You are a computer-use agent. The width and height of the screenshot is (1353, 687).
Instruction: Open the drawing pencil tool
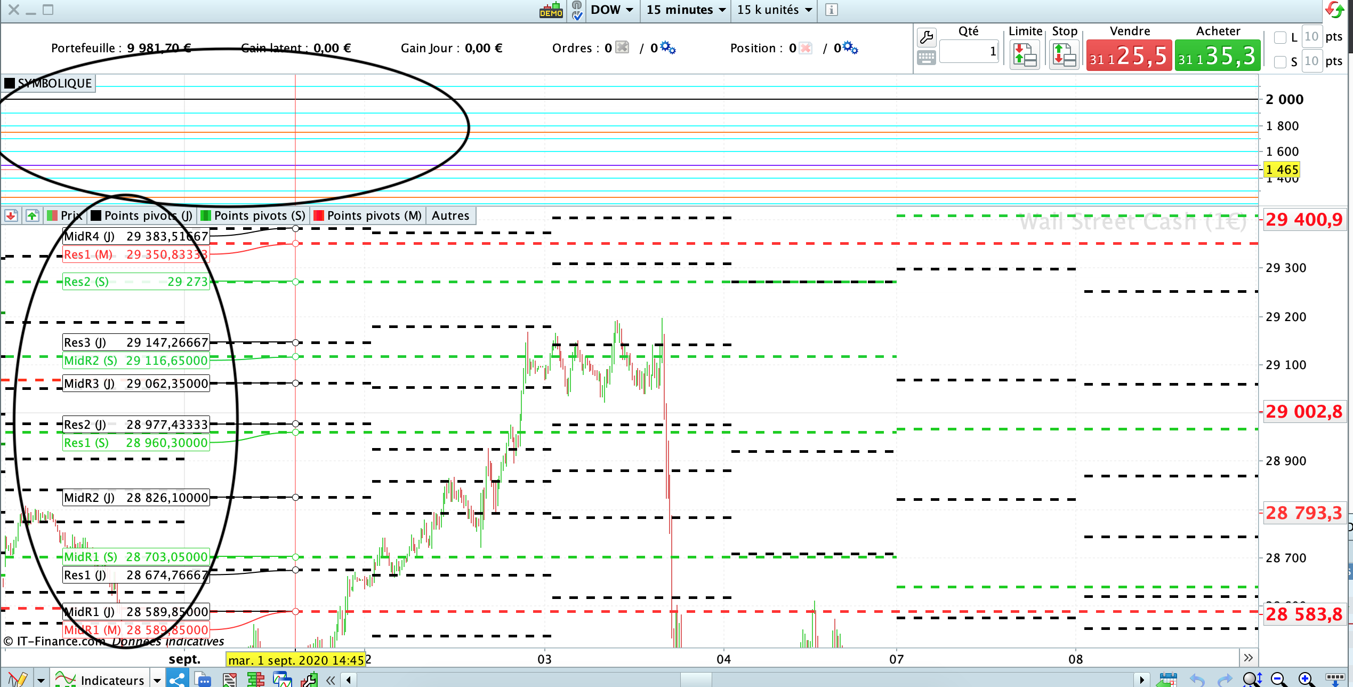point(18,679)
